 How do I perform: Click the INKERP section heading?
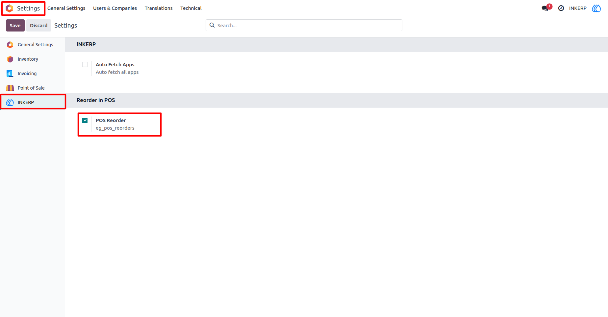click(x=86, y=44)
